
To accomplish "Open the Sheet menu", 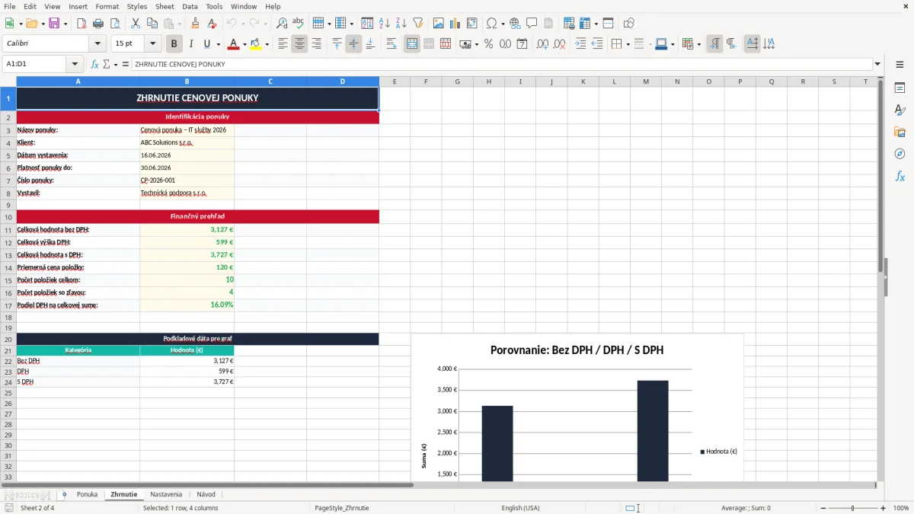I will [165, 6].
